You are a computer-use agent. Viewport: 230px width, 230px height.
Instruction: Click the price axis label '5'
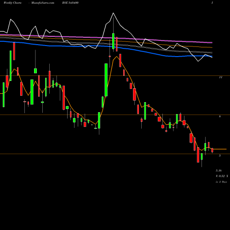[x=220, y=155]
